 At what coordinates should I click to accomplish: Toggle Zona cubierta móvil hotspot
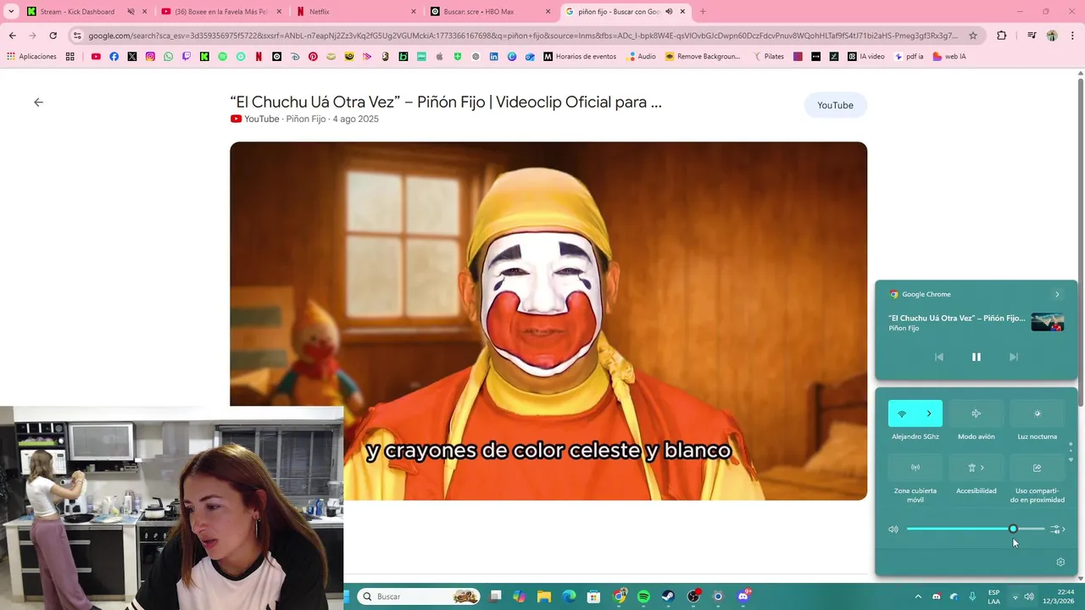(915, 468)
